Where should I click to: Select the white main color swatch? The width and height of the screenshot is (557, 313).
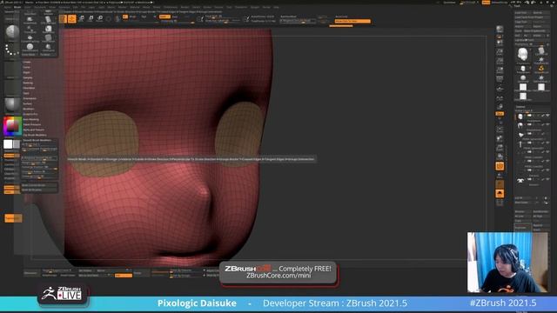pyautogui.click(x=8, y=144)
